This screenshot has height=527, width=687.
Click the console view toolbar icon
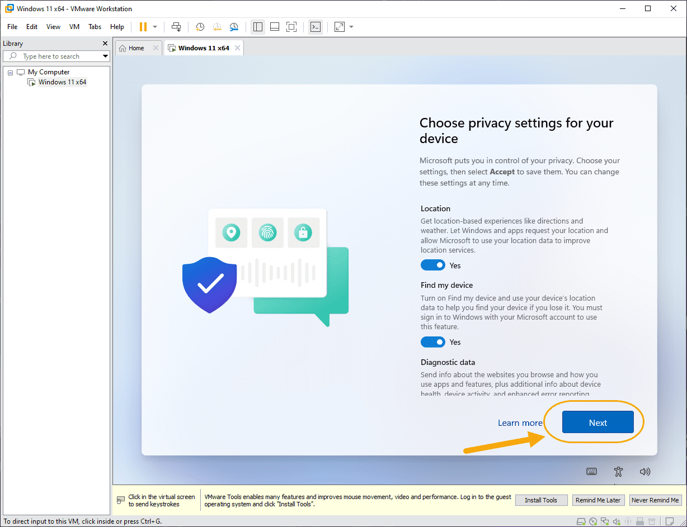[316, 27]
